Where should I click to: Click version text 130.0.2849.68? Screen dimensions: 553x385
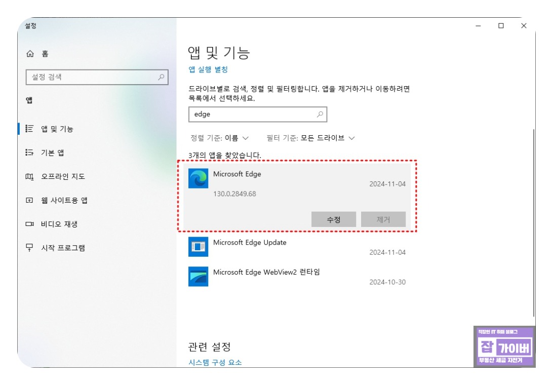point(234,194)
